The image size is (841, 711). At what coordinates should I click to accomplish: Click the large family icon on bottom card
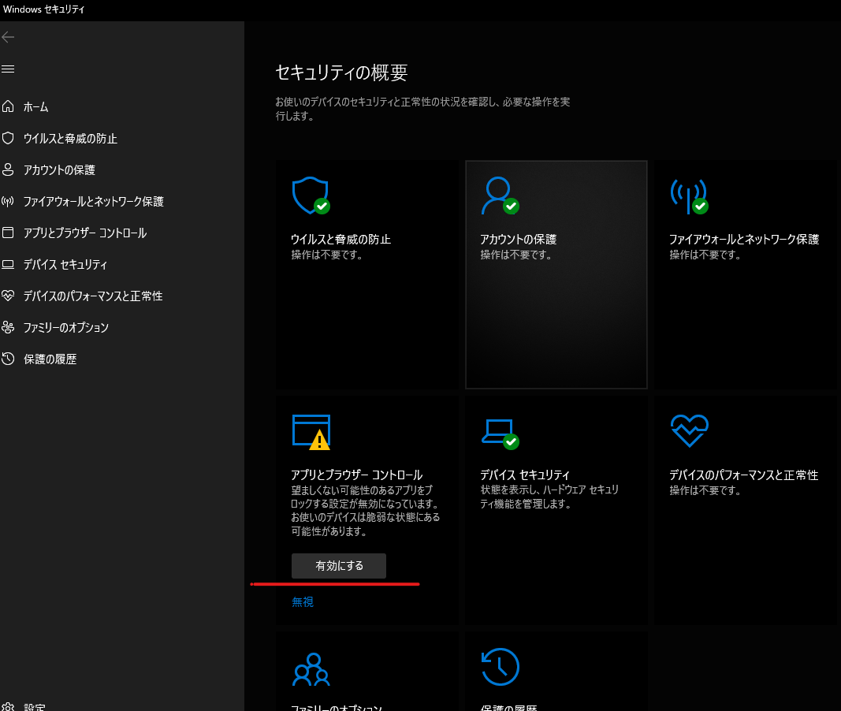tap(311, 670)
